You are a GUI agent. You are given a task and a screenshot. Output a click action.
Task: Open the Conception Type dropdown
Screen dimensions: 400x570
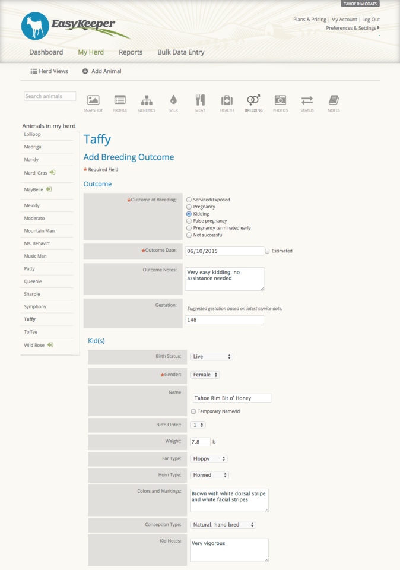(x=223, y=525)
